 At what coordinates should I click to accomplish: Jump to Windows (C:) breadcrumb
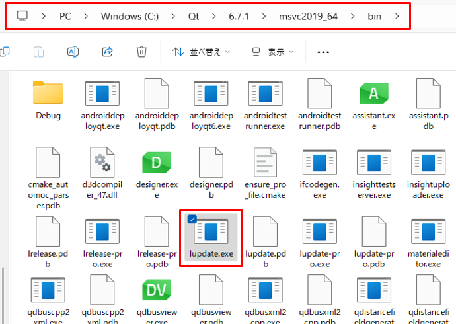coord(128,15)
